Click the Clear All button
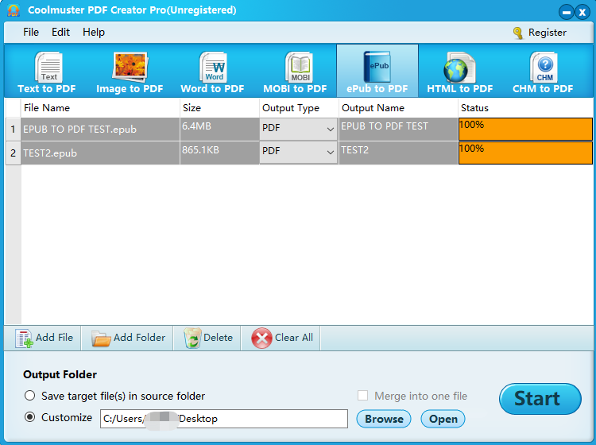Image resolution: width=596 pixels, height=445 pixels. [281, 338]
